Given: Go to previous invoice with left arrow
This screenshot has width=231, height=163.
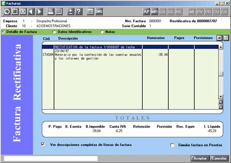Looking at the screenshot, I should point(31,12).
